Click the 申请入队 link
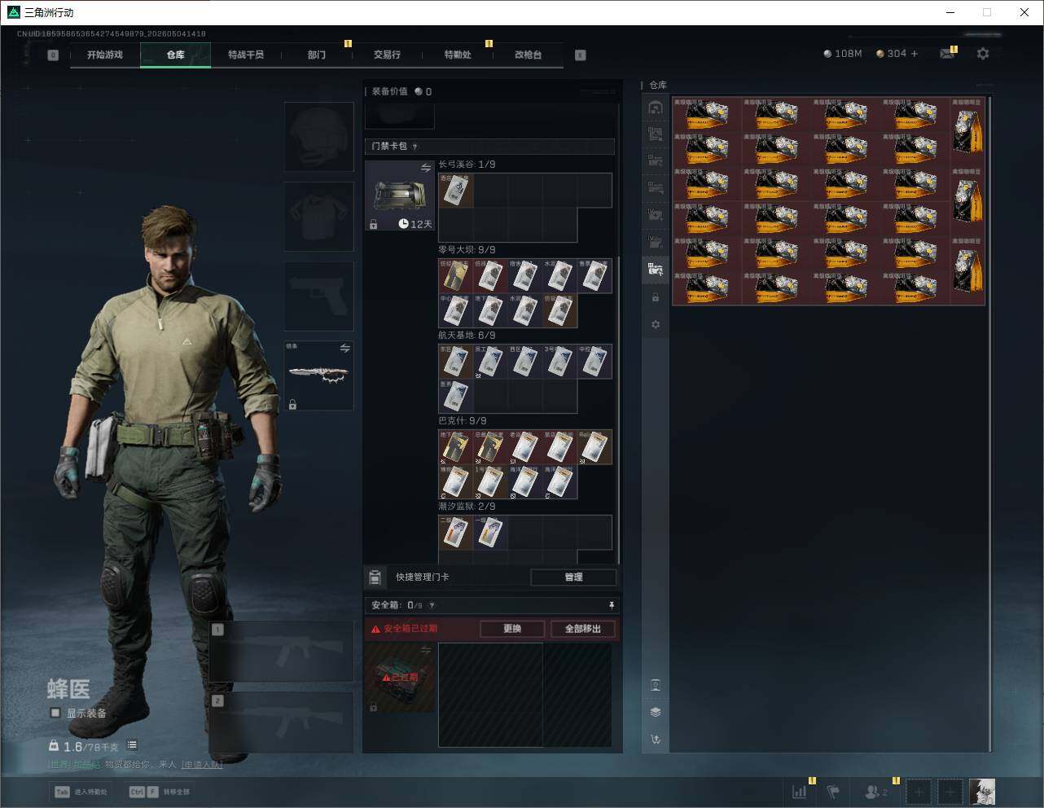The width and height of the screenshot is (1044, 808). [201, 765]
